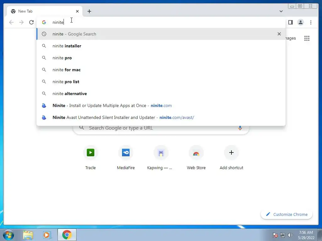This screenshot has width=322, height=241.
Task: Open a new tab with plus button
Action: 89,11
